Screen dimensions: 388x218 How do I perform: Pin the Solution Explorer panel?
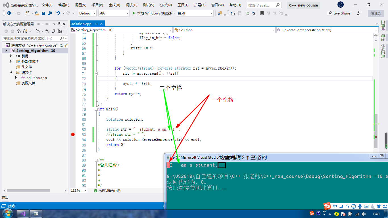pyautogui.click(x=59, y=24)
